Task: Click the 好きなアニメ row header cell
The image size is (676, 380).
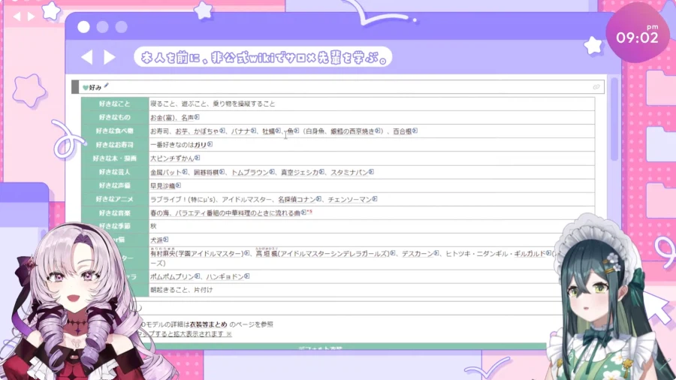Action: click(114, 199)
